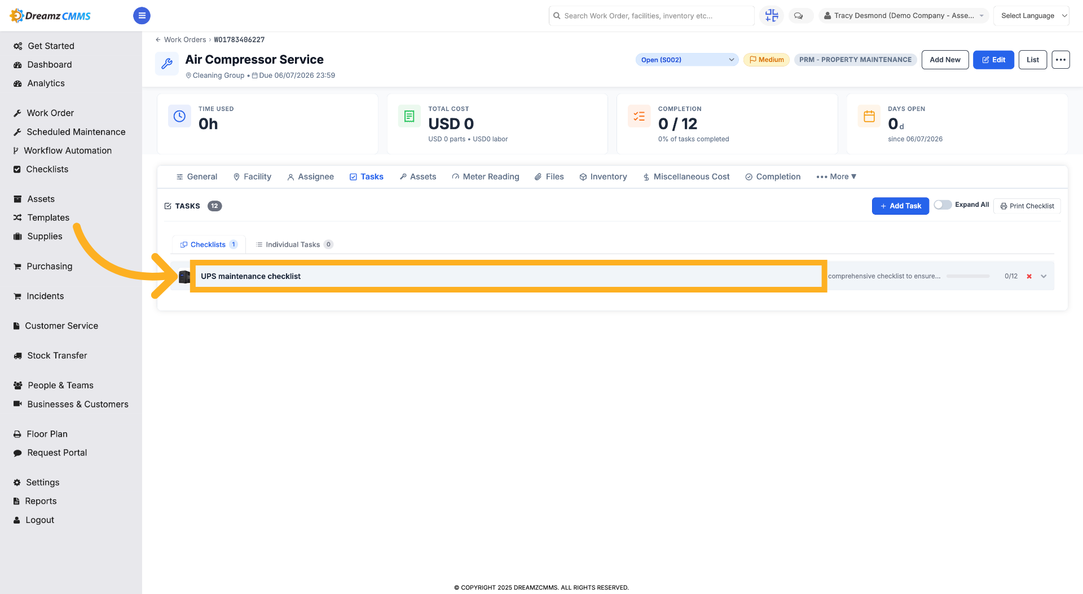
Task: Click the scan code icon
Action: click(772, 16)
